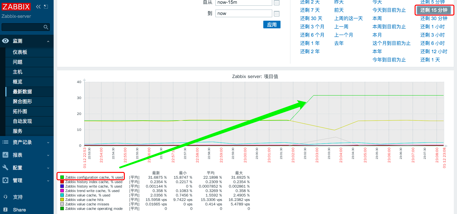
Task: Open calendar picker for 到 field
Action: pos(277,14)
